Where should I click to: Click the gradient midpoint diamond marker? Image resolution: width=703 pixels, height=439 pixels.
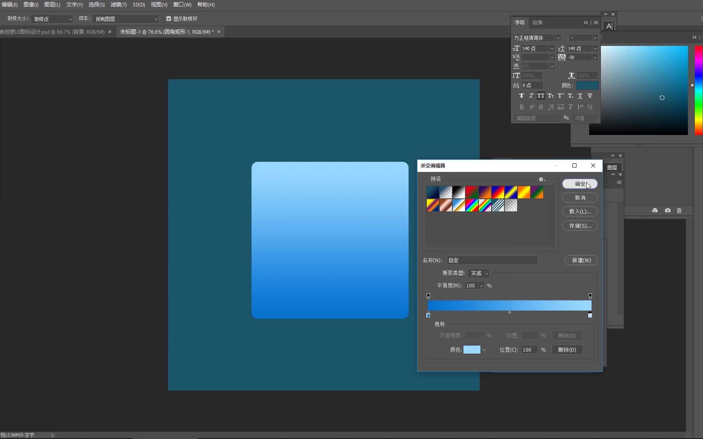[509, 313]
